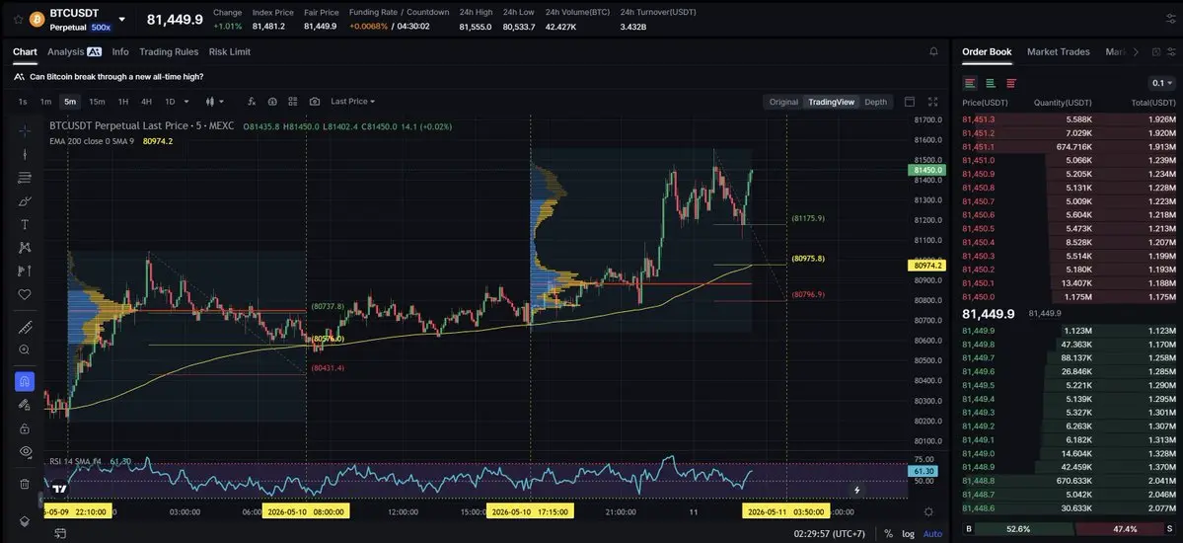Select the crosshair cursor tool
Screen dimensions: 1183x543
tap(25, 130)
